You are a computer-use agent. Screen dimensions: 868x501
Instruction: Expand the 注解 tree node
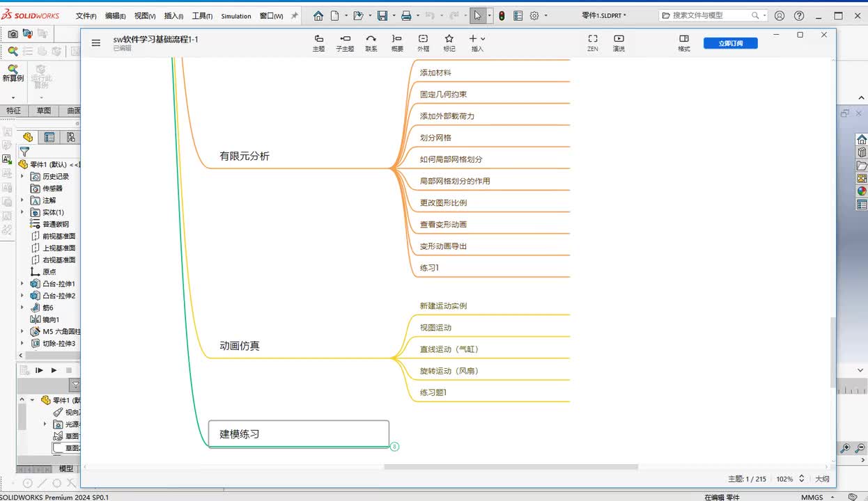click(x=22, y=200)
